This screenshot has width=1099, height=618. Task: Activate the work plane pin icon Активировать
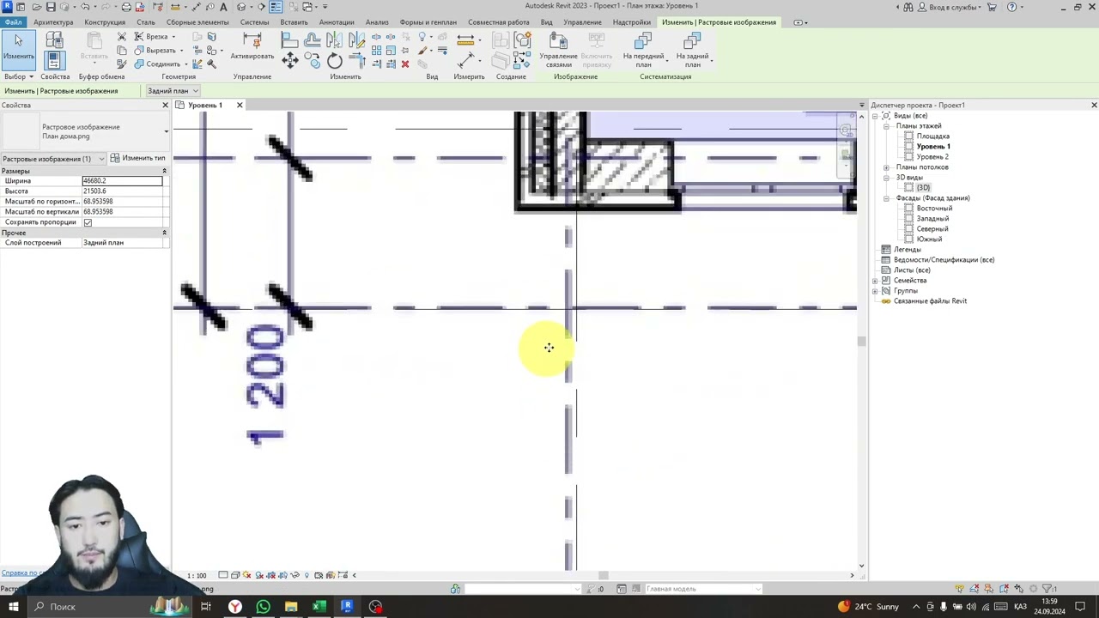(252, 46)
